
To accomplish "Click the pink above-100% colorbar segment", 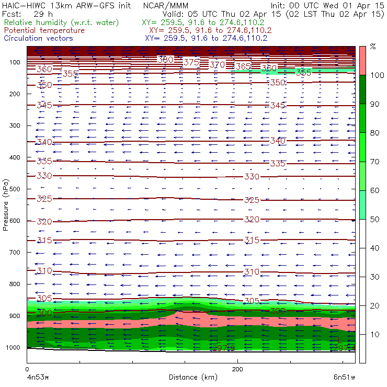I will 362,61.
